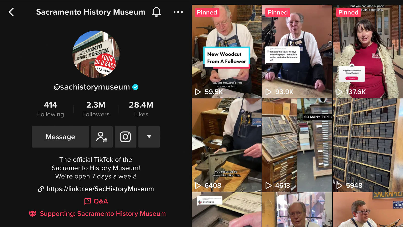Go back with the left chevron
The height and width of the screenshot is (227, 403).
[11, 12]
